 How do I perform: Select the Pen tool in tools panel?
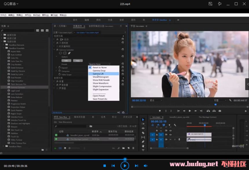(x=143, y=142)
